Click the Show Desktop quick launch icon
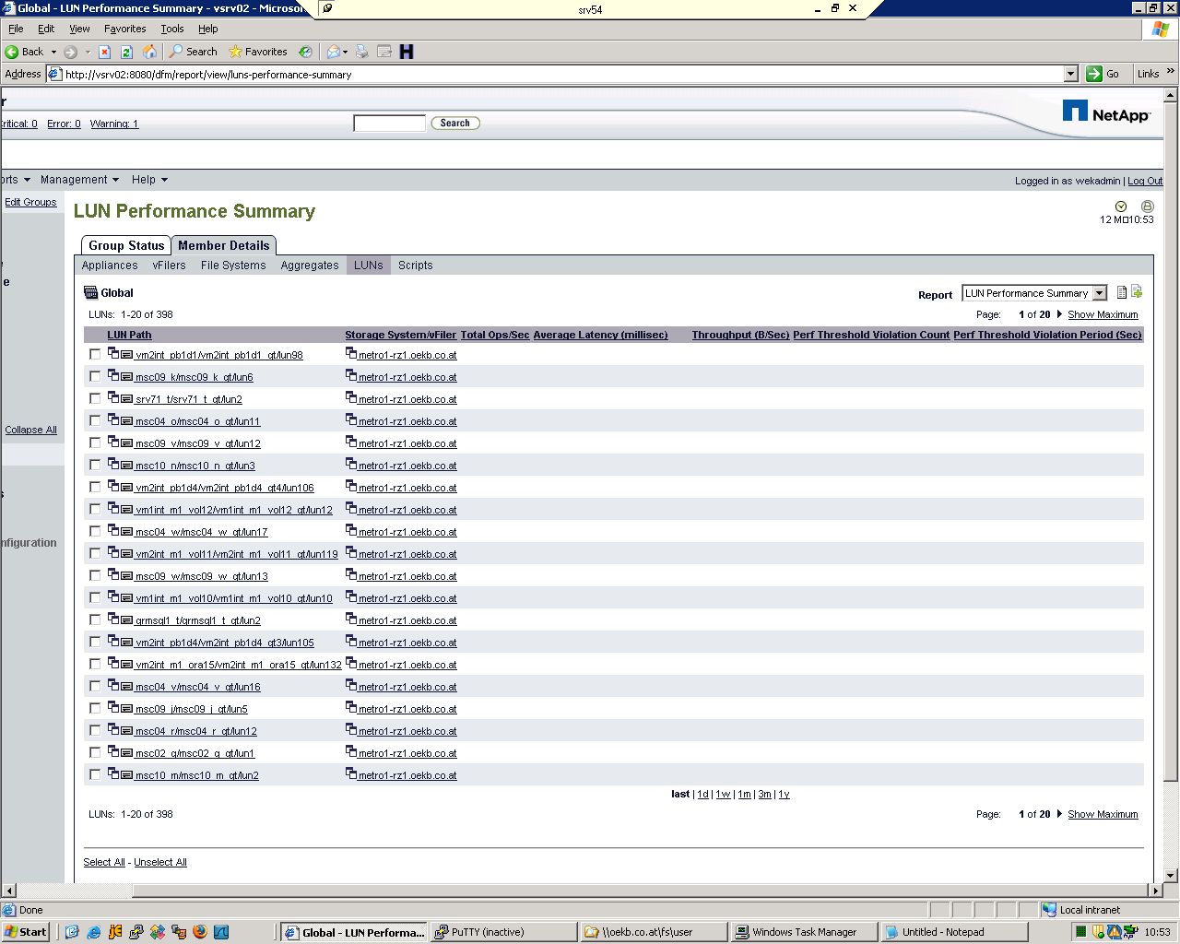The image size is (1180, 944). 72,932
